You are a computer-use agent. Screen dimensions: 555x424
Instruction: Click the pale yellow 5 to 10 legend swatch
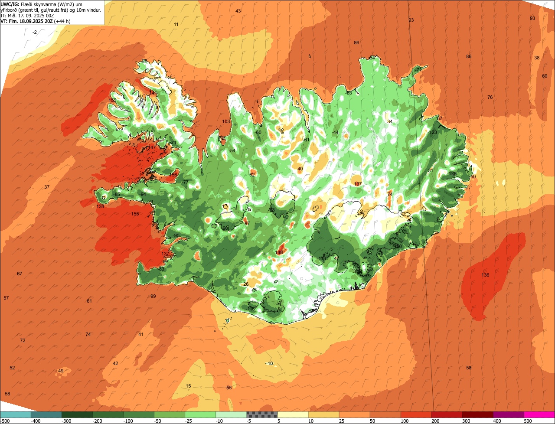pyautogui.click(x=293, y=414)
